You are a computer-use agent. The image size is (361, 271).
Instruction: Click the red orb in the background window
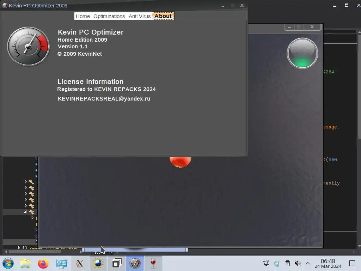click(x=180, y=162)
